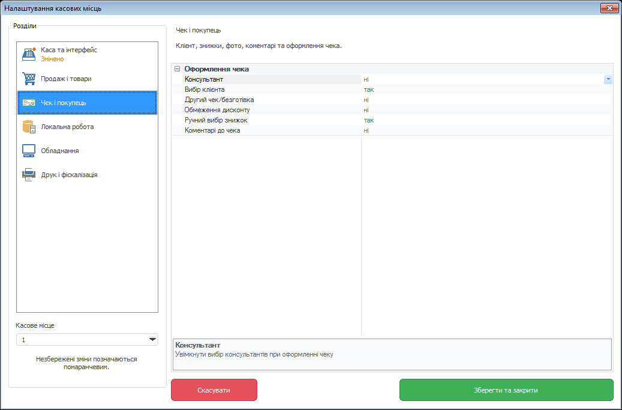
Task: Click the Зберегти та закрити button
Action: coord(506,390)
